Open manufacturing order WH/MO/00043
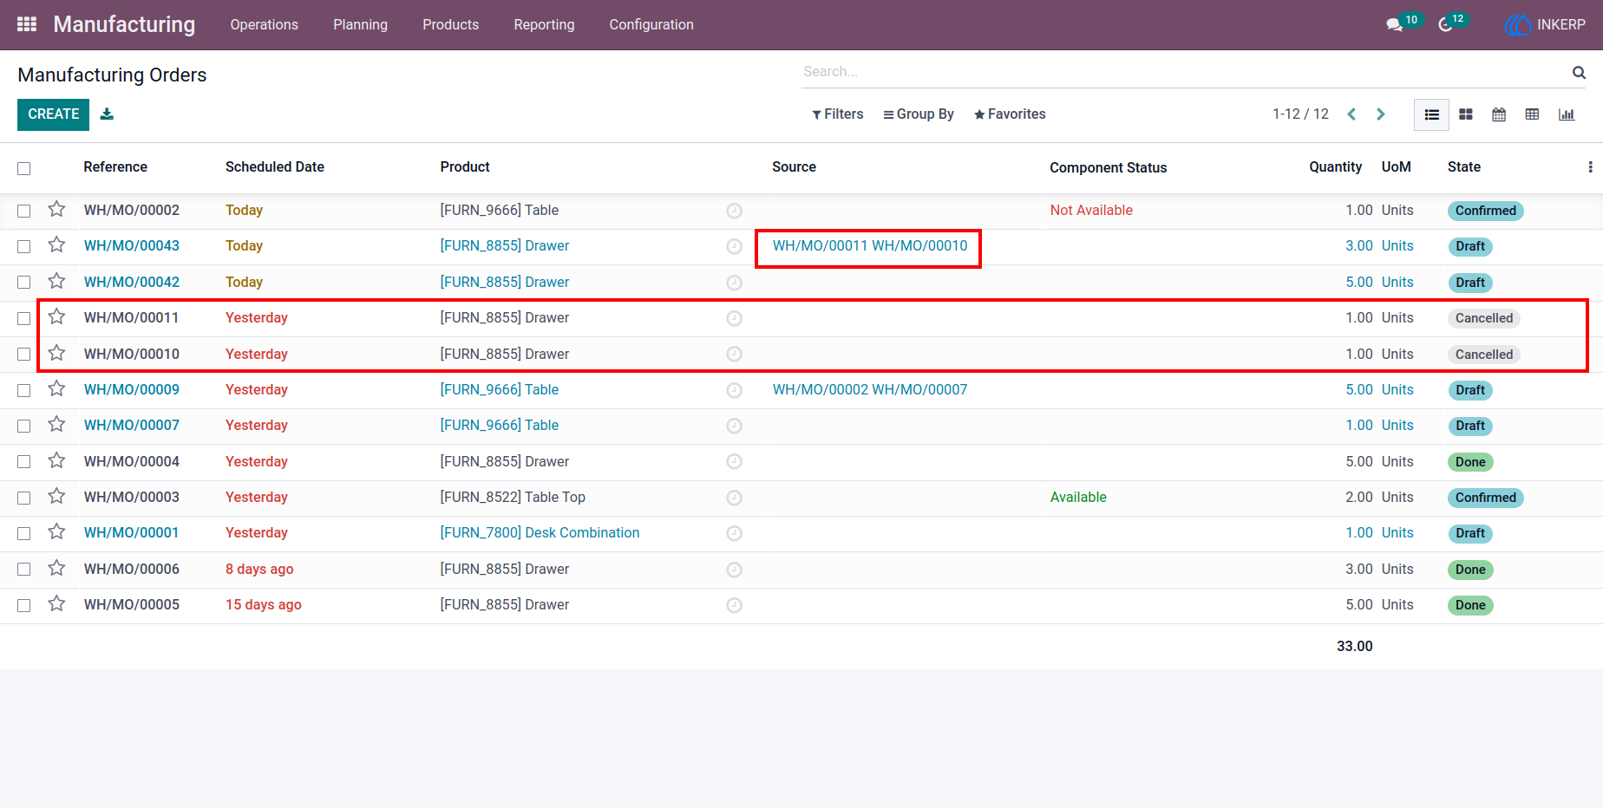This screenshot has height=808, width=1603. pyautogui.click(x=132, y=246)
